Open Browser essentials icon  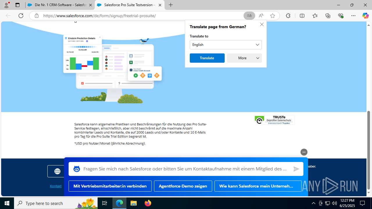pos(341,16)
